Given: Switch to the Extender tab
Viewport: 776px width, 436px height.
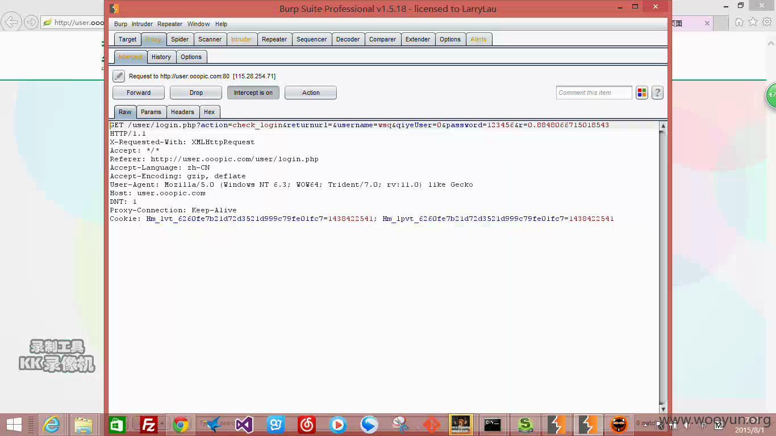Looking at the screenshot, I should [x=418, y=39].
